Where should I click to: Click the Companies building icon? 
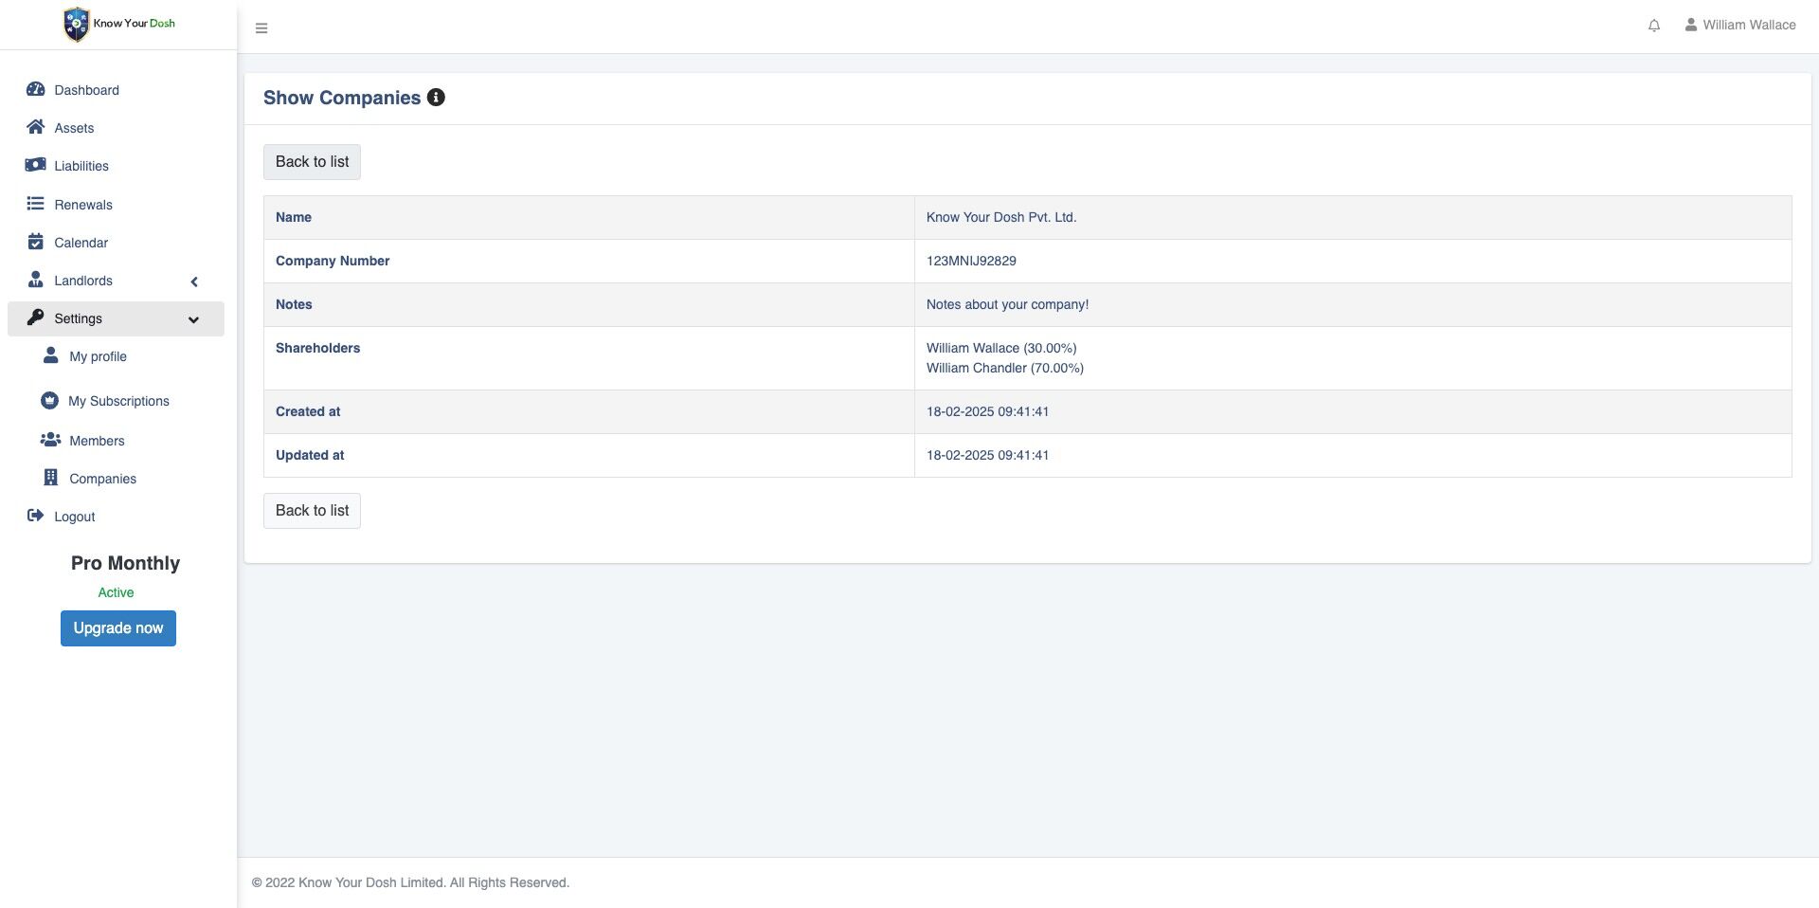pyautogui.click(x=51, y=478)
